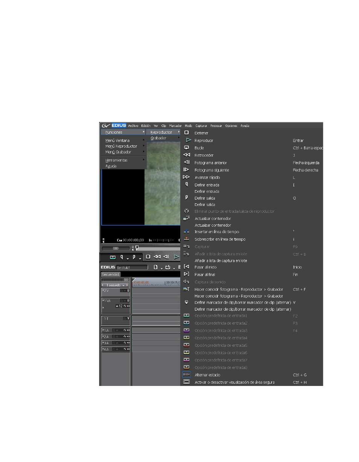The height and width of the screenshot is (462, 359).
Task: Click the Definir salida marker icon
Action: click(186, 198)
